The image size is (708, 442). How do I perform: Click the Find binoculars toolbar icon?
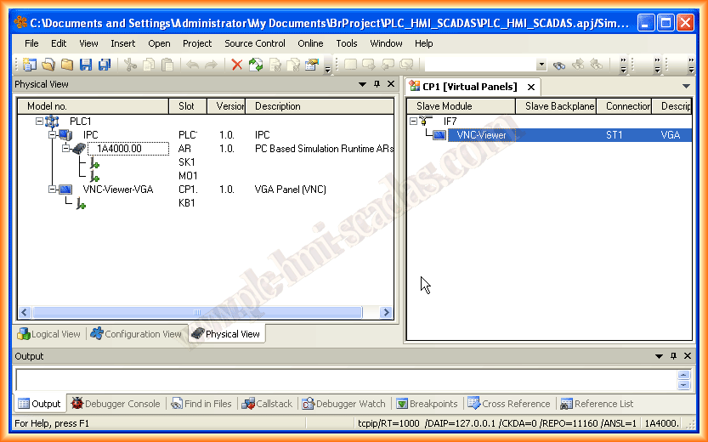pos(559,65)
